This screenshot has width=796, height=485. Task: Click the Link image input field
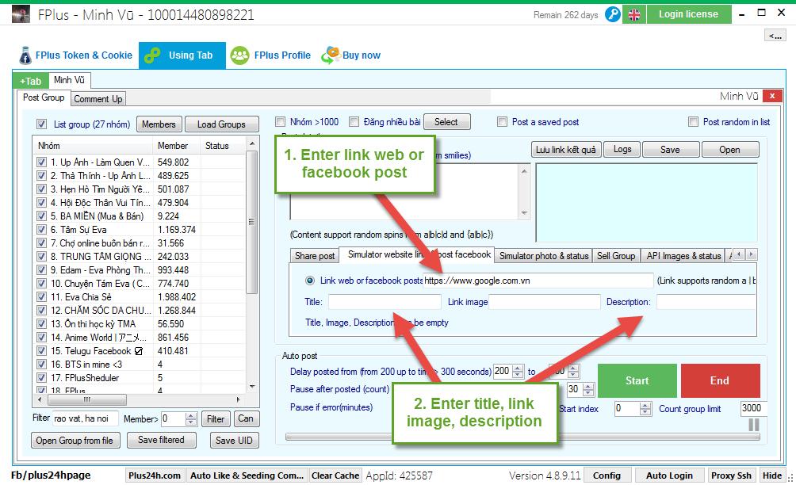544,302
